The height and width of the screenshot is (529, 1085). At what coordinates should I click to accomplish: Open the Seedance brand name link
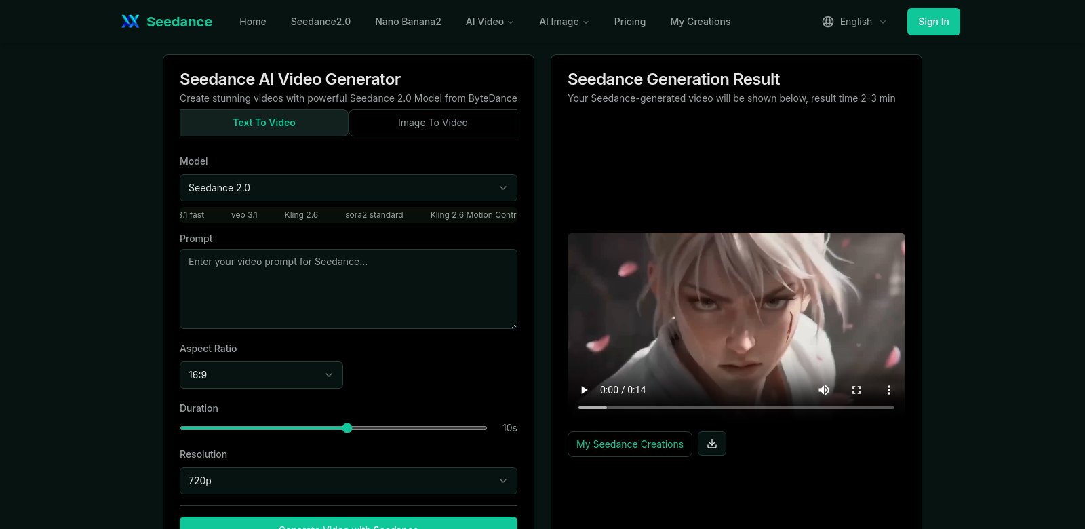(x=179, y=22)
